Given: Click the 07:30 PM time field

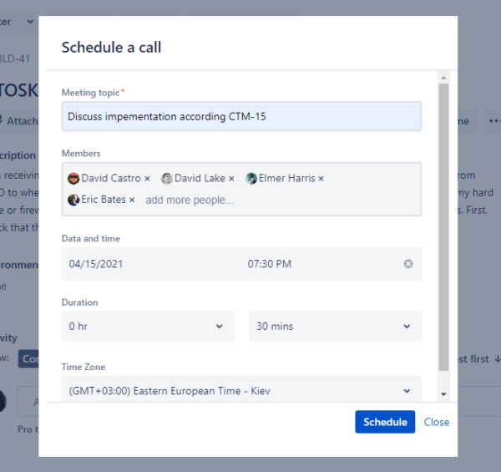Looking at the screenshot, I should click(270, 264).
